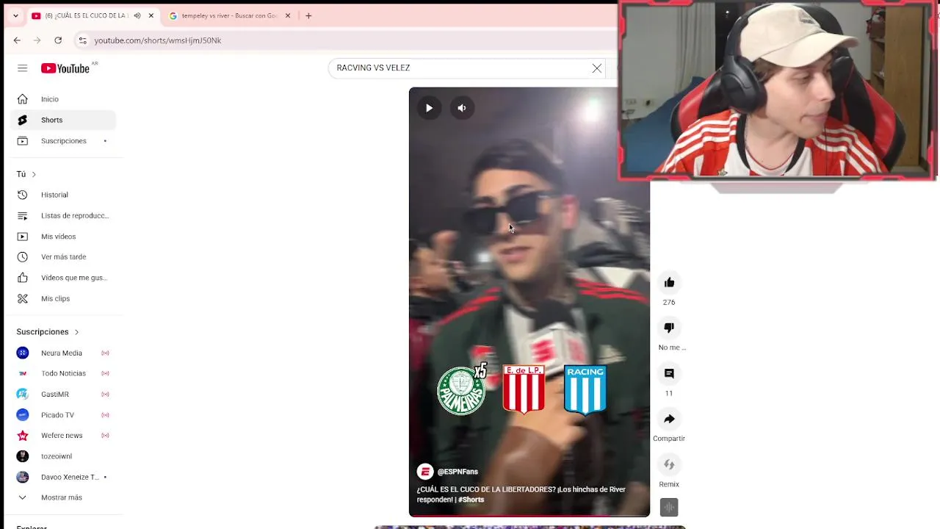The height and width of the screenshot is (529, 940).
Task: Click the site info icon in address bar
Action: click(x=82, y=40)
